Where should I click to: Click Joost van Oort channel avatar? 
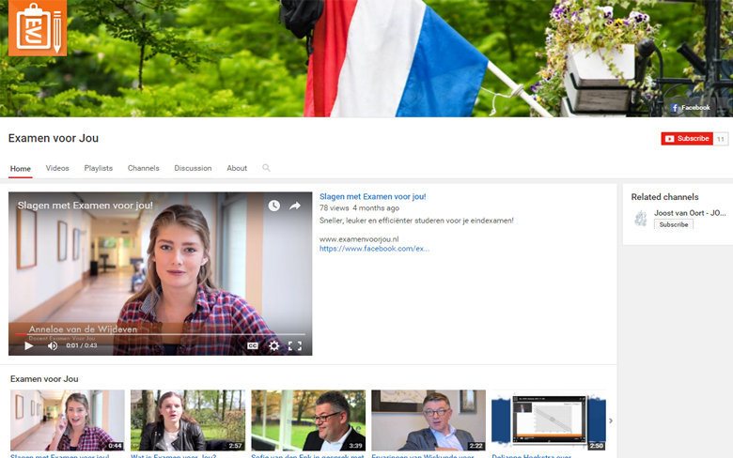(640, 218)
